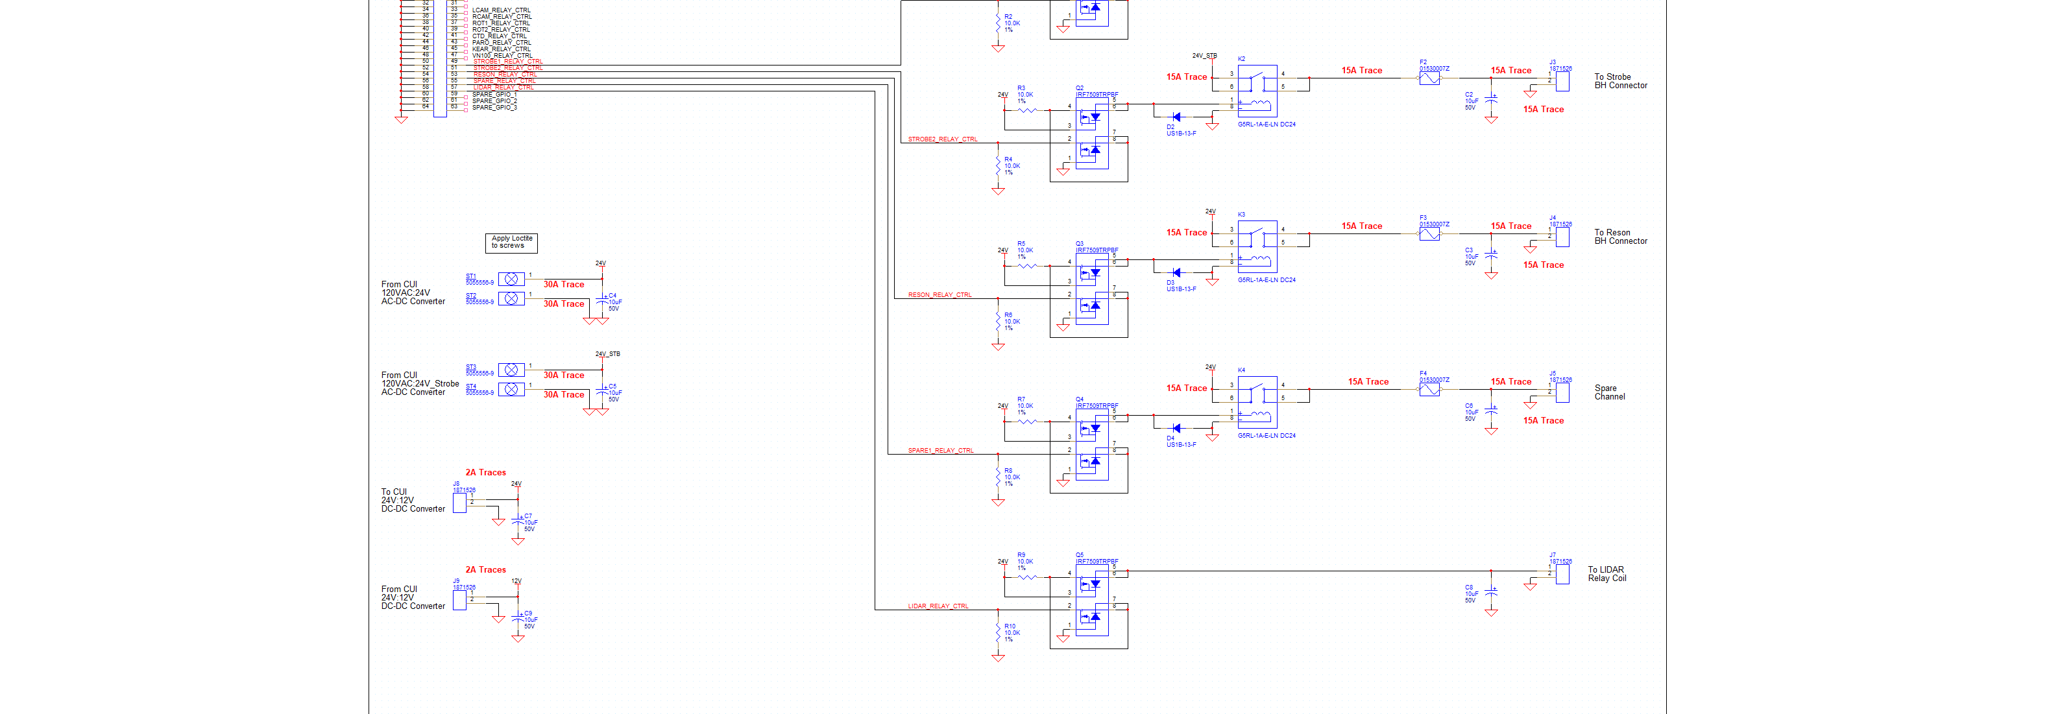Select SPARE1_RELAY_CTRL net label near R8
This screenshot has height=714, width=2049.
tap(941, 451)
